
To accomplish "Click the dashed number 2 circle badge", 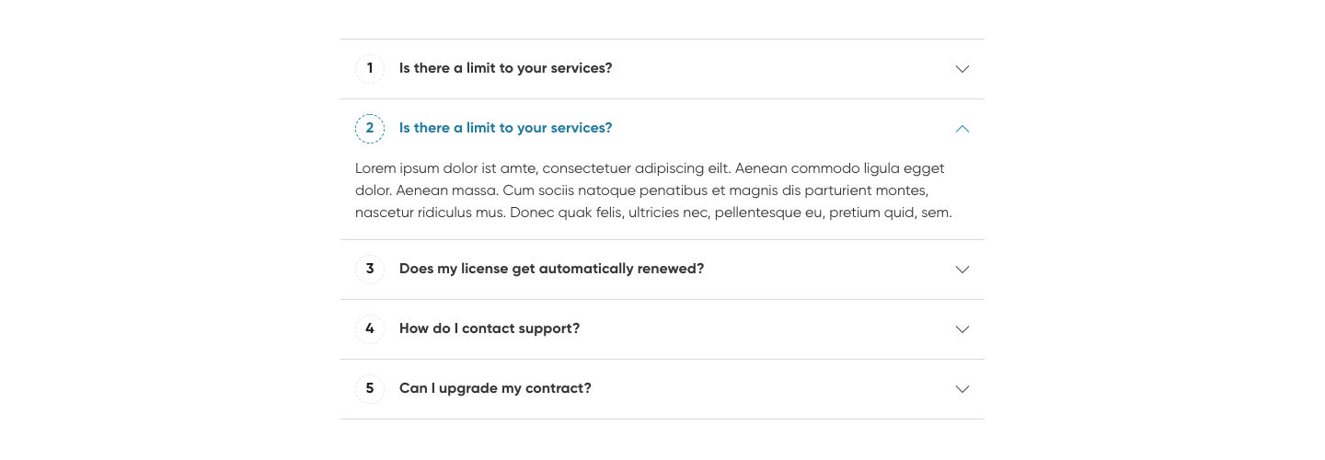I will tap(370, 129).
